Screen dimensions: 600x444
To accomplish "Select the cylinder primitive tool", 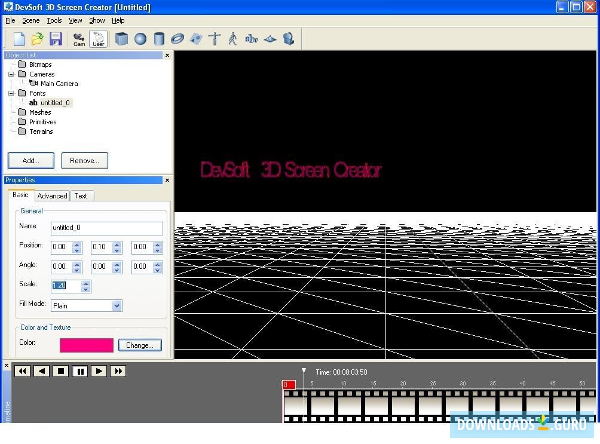I will (x=158, y=39).
